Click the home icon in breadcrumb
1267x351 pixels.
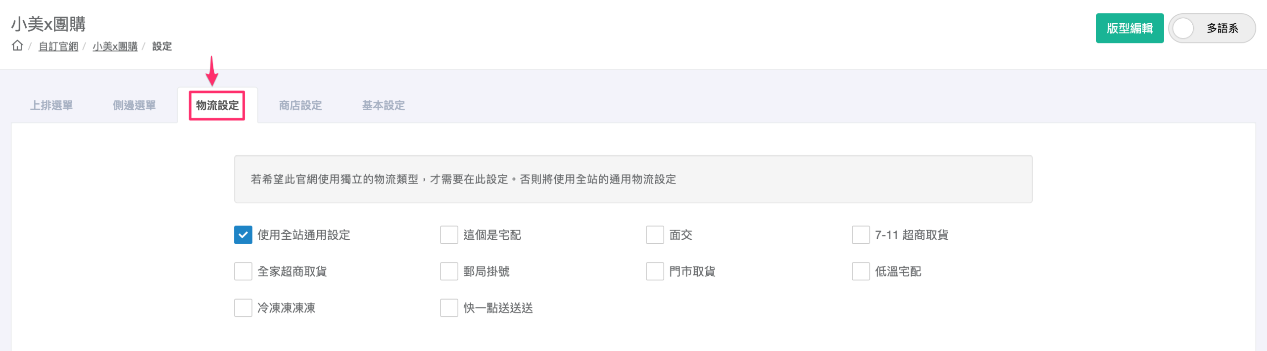pyautogui.click(x=17, y=45)
